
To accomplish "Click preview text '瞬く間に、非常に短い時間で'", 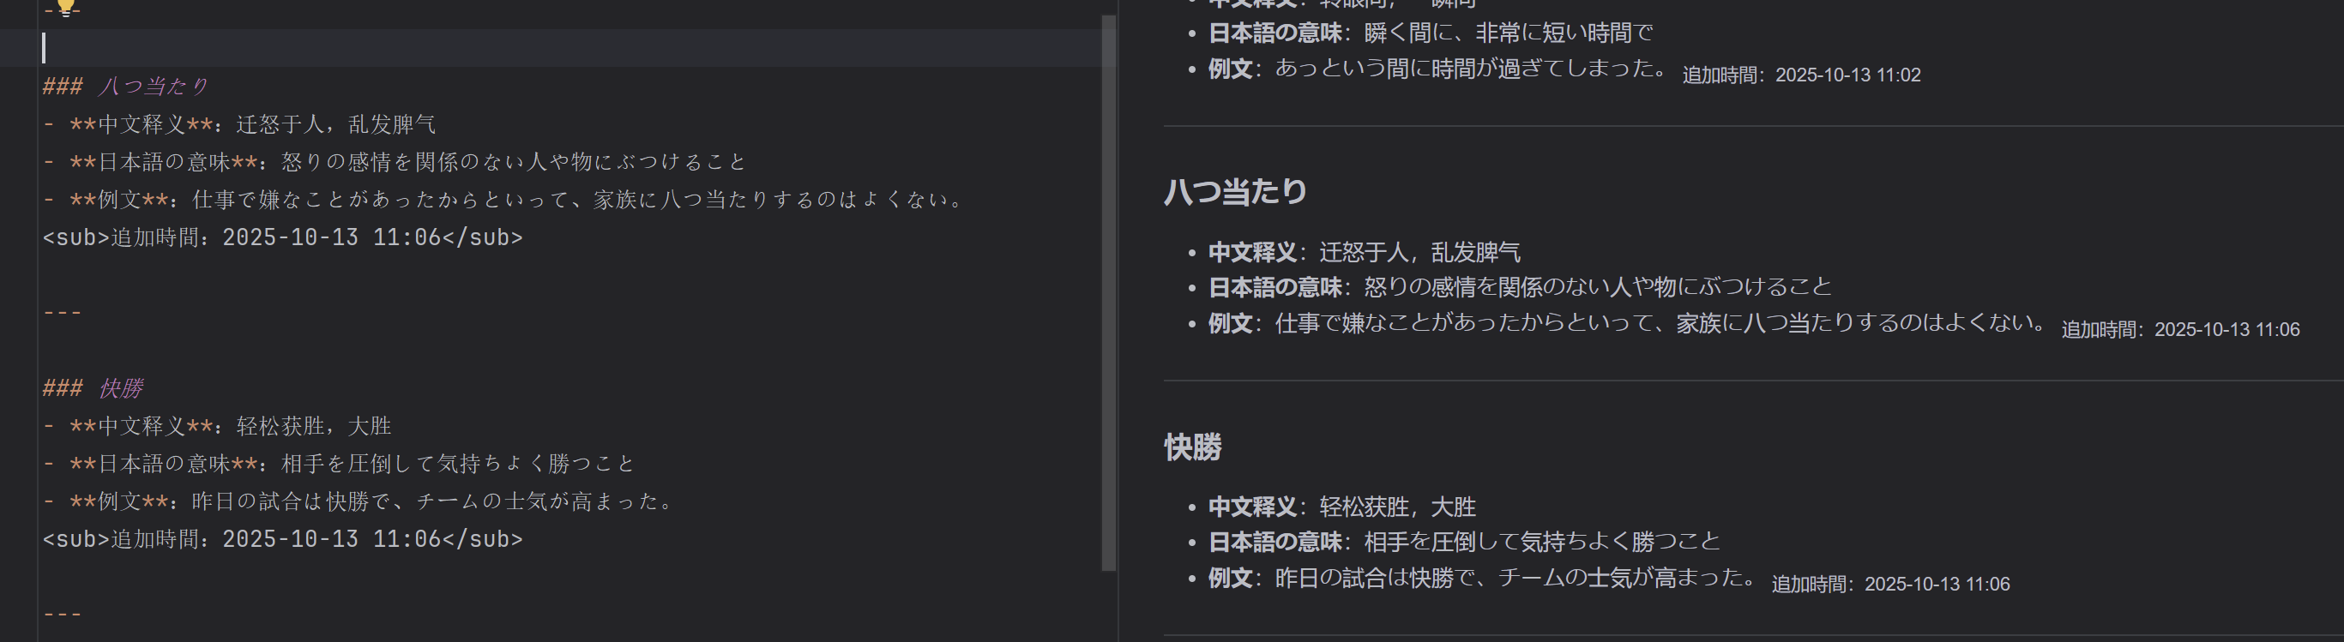I will (x=1508, y=33).
